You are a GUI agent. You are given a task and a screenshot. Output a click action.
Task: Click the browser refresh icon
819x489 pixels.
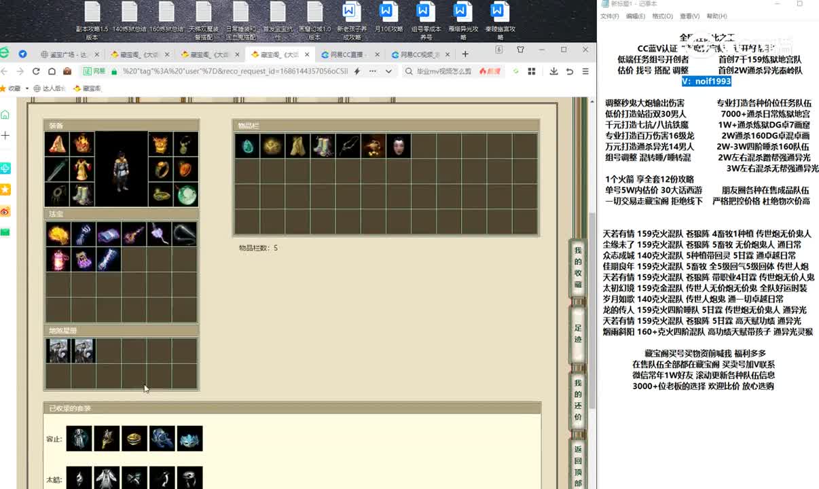35,71
